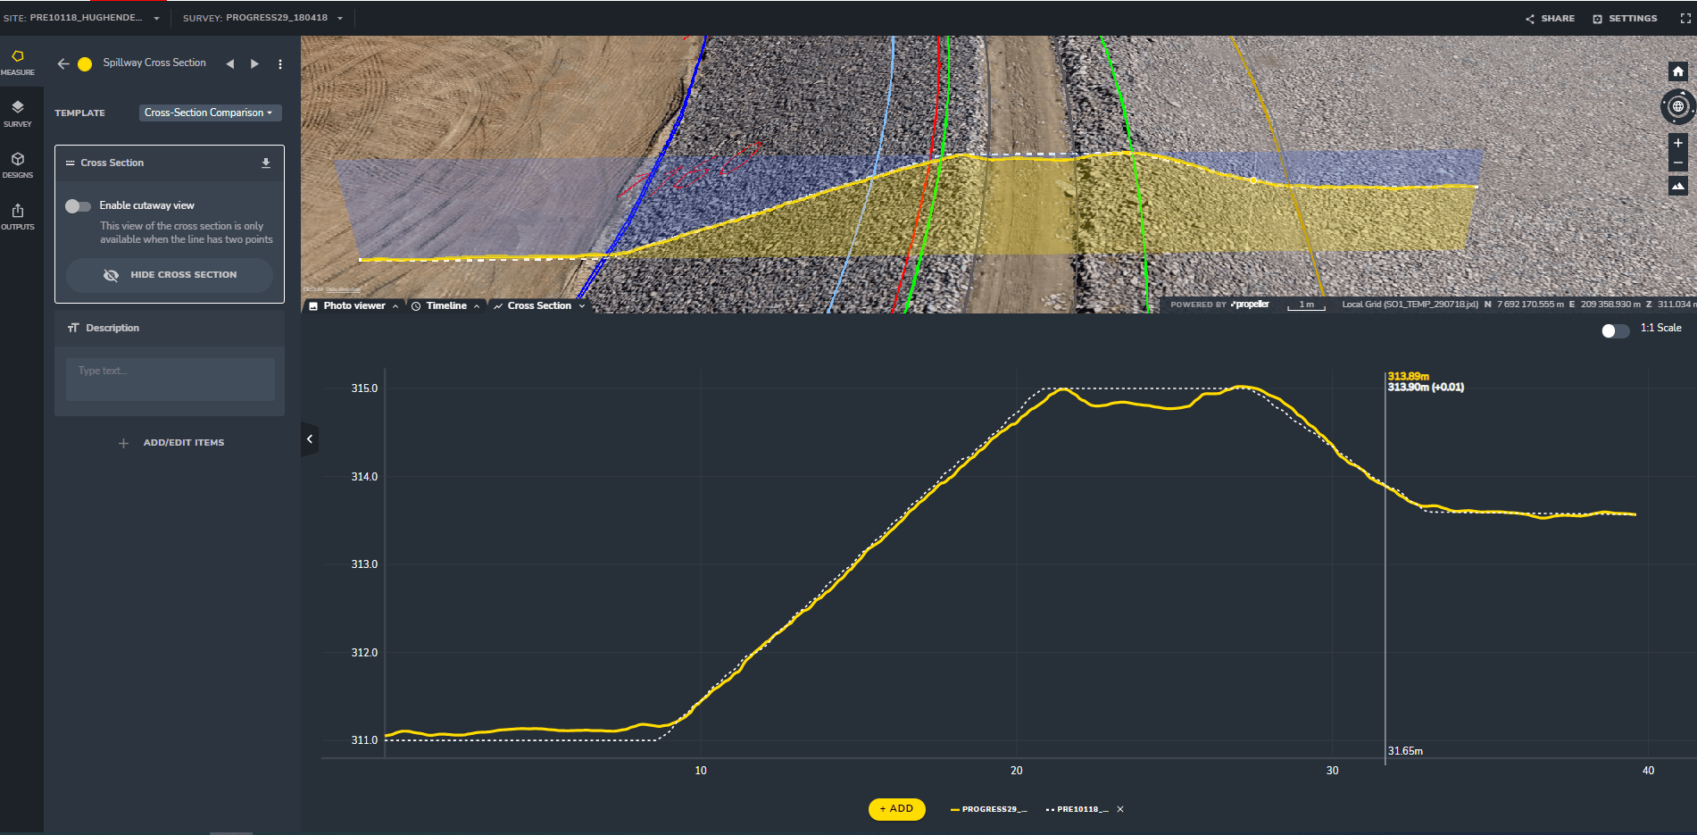Open the Cross-Section Comparison template dropdown
The height and width of the screenshot is (835, 1697).
209,113
